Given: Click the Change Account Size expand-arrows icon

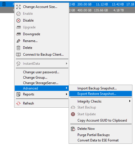Looking at the screenshot, I should [18, 7].
